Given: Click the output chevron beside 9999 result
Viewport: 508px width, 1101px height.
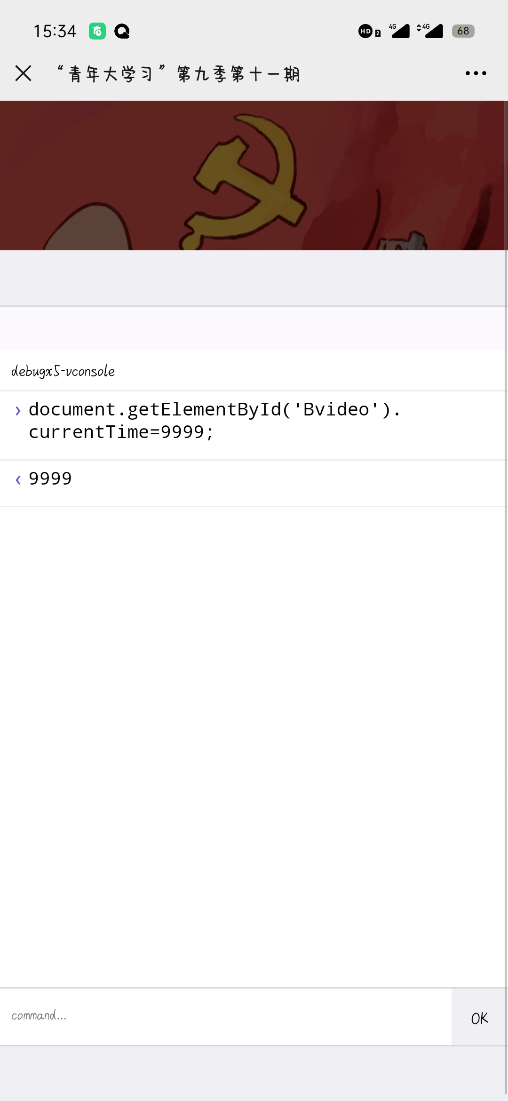Looking at the screenshot, I should coord(18,479).
